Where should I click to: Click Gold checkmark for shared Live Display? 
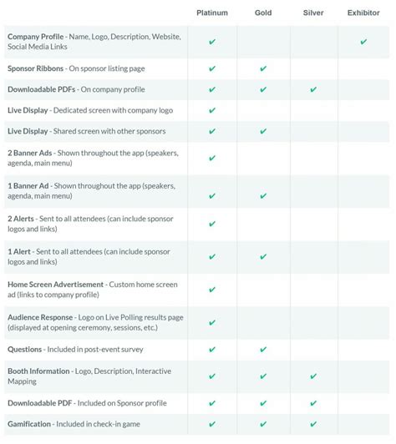(263, 131)
